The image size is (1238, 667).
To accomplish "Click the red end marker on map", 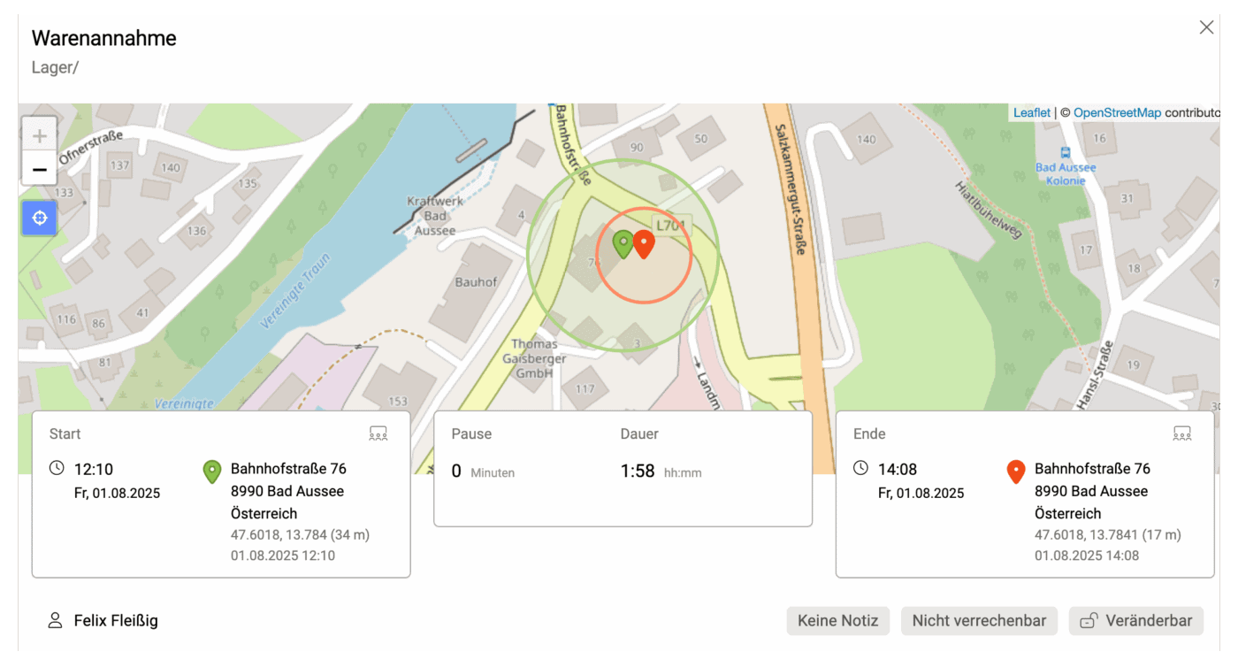I will tap(644, 244).
